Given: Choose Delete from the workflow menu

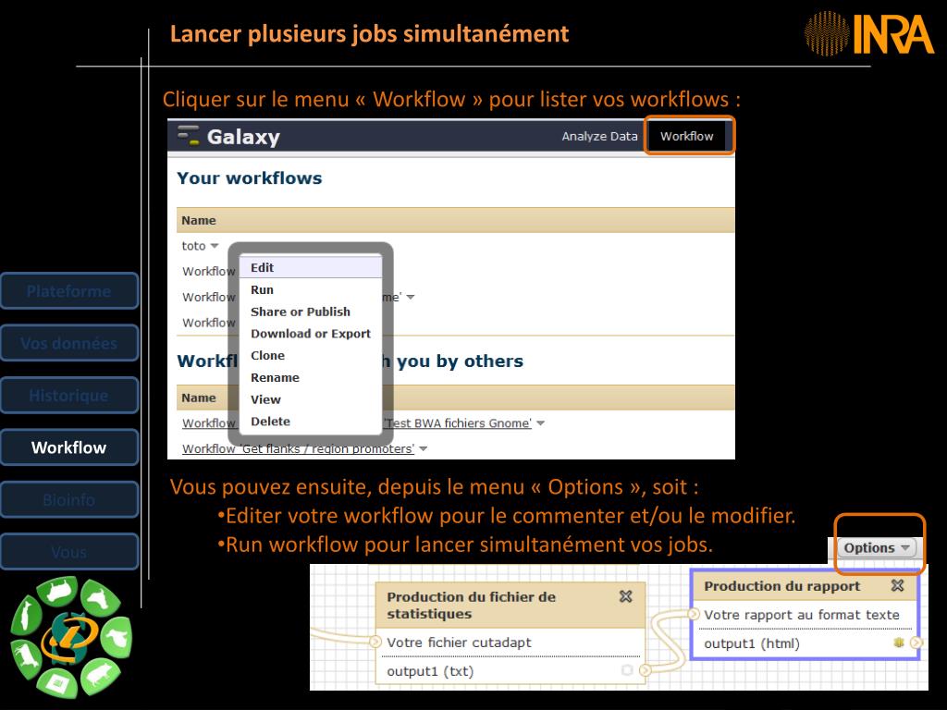Looking at the screenshot, I should pyautogui.click(x=311, y=422).
